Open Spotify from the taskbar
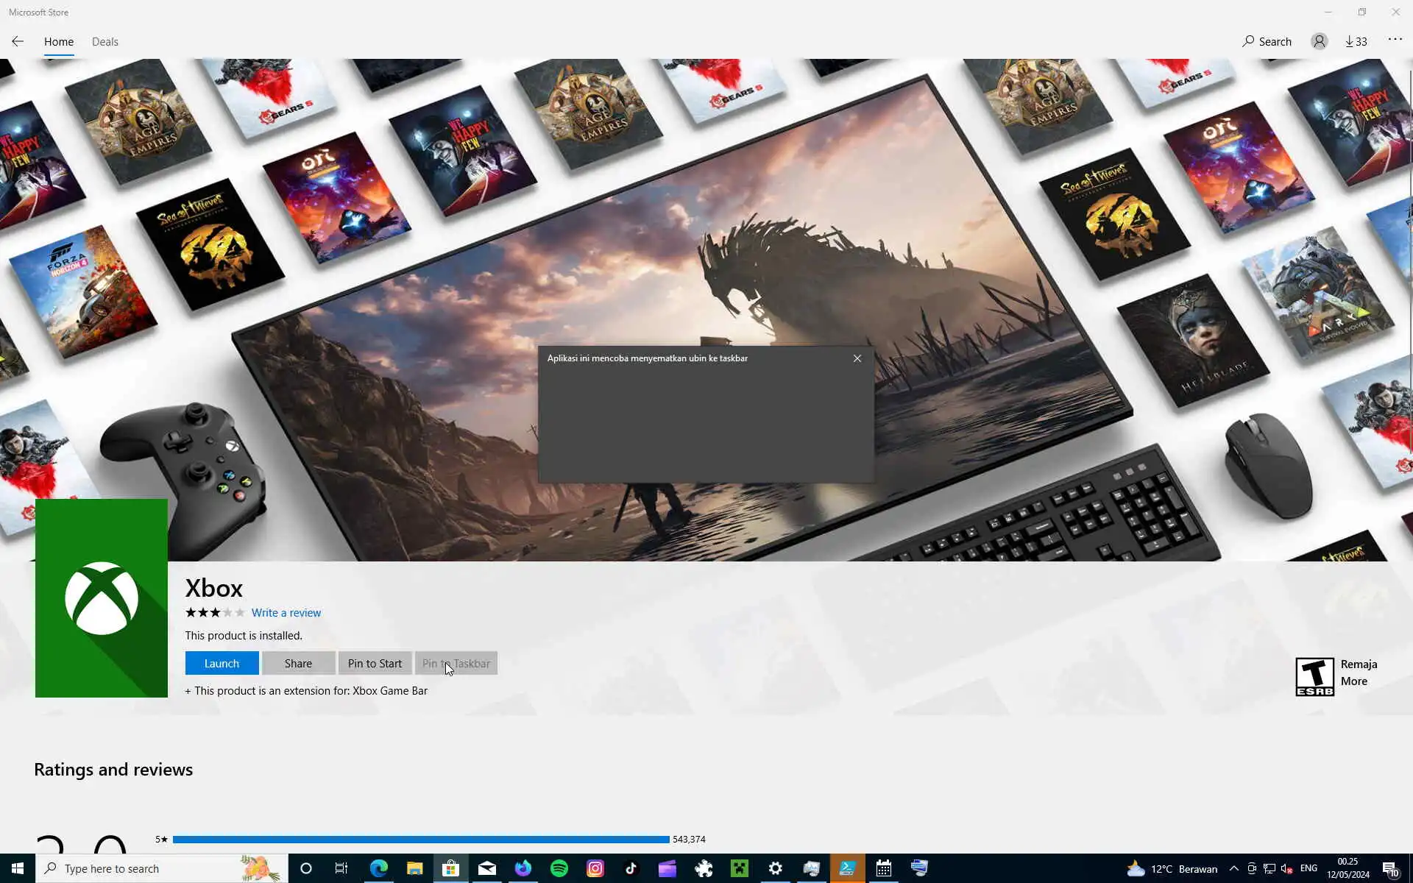Screen dimensions: 1413x883 tap(559, 868)
